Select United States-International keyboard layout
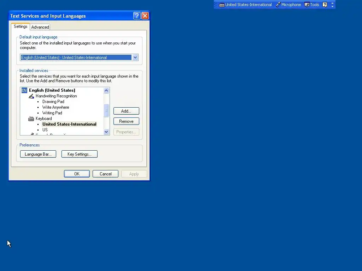 69,124
